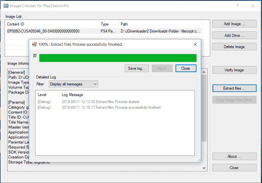This screenshot has width=262, height=183.
Task: Click the PS4 Pa... type cell
Action: (x=108, y=31)
